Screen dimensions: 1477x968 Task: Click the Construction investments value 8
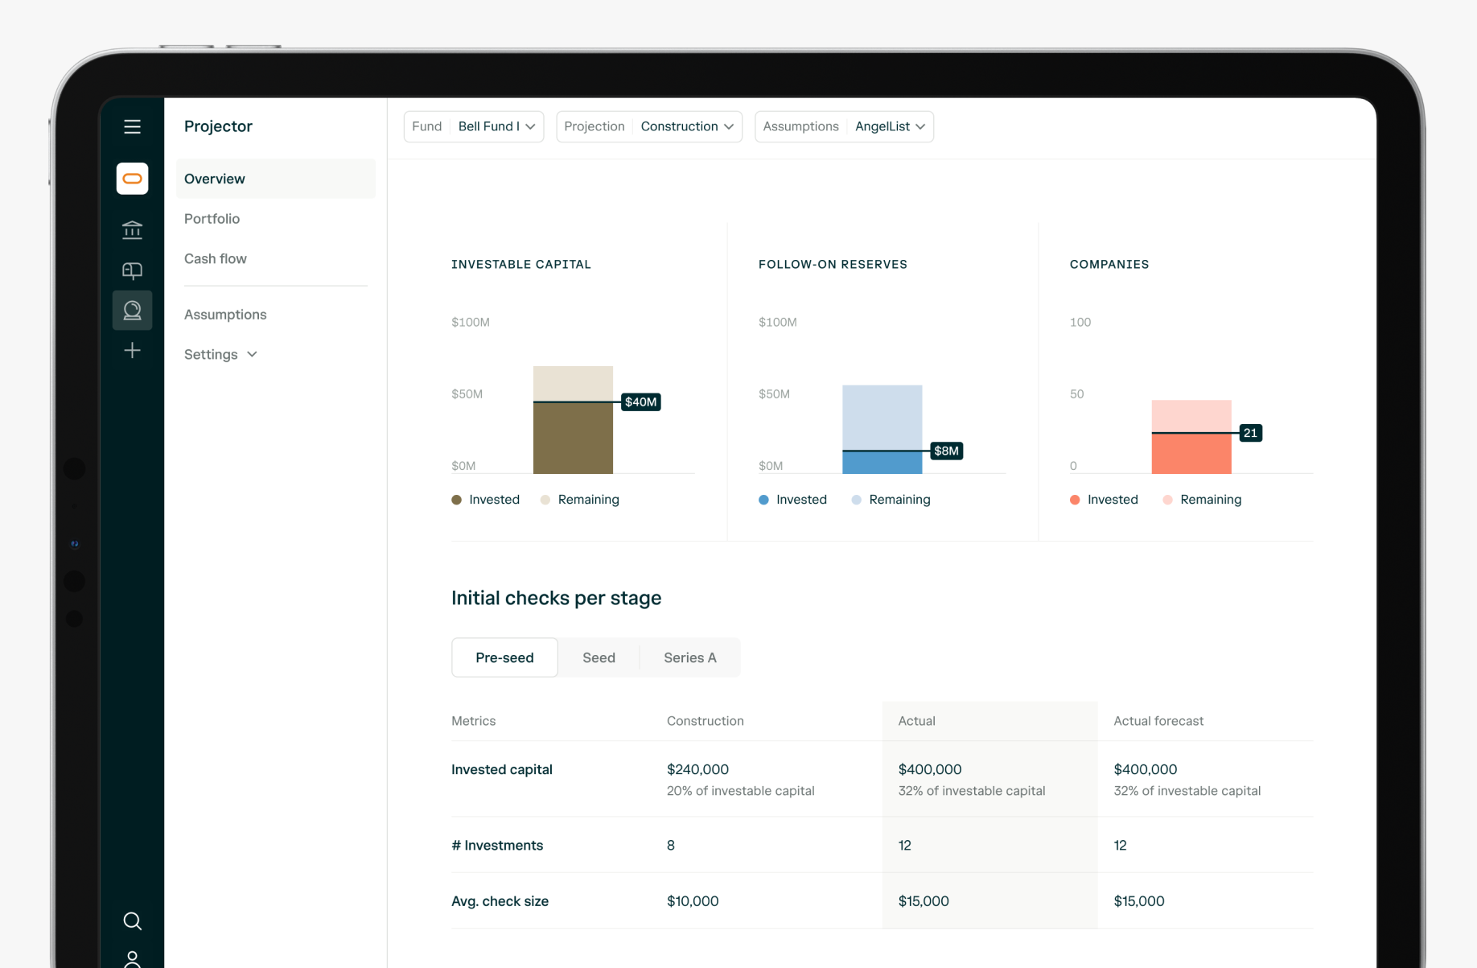(671, 845)
